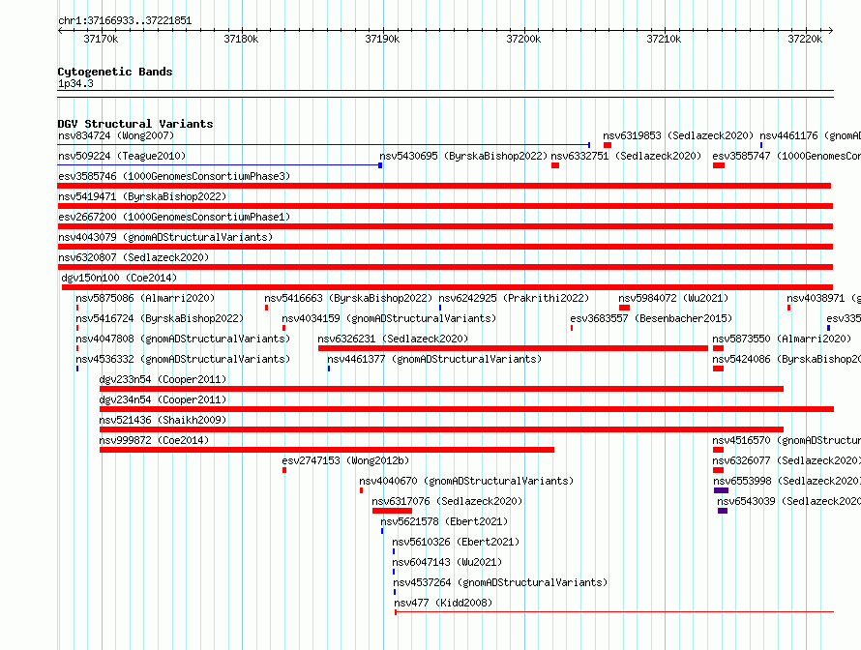The width and height of the screenshot is (861, 650).
Task: Click the red bar under nsv4043079
Action: 445,247
